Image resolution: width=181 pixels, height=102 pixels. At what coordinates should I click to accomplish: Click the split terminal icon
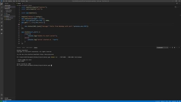(x=172, y=48)
